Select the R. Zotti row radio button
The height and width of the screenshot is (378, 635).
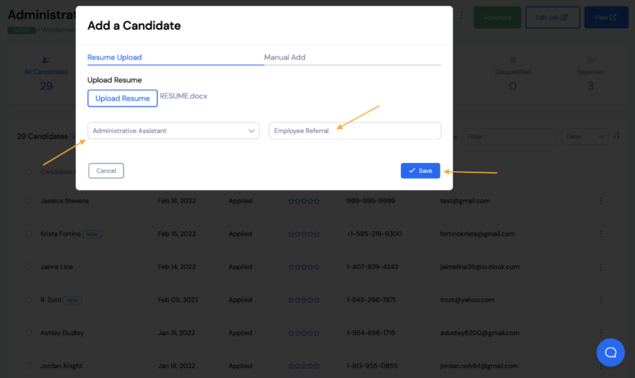[28, 299]
